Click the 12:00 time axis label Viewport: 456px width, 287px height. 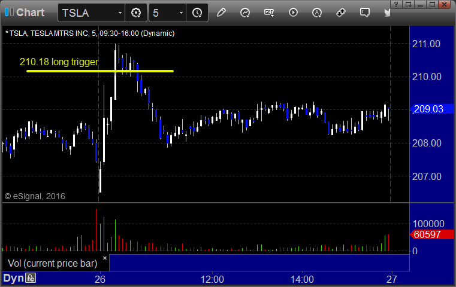[212, 279]
